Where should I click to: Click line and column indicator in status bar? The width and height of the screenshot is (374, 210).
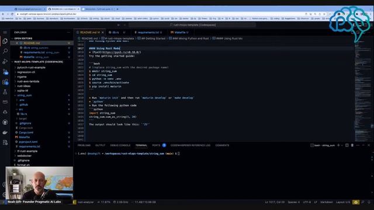pyautogui.click(x=275, y=202)
